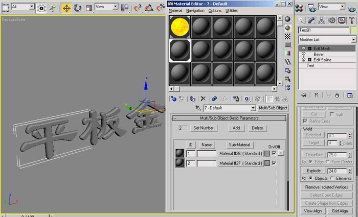Click the Make Preview filmstrip icon

point(287,62)
